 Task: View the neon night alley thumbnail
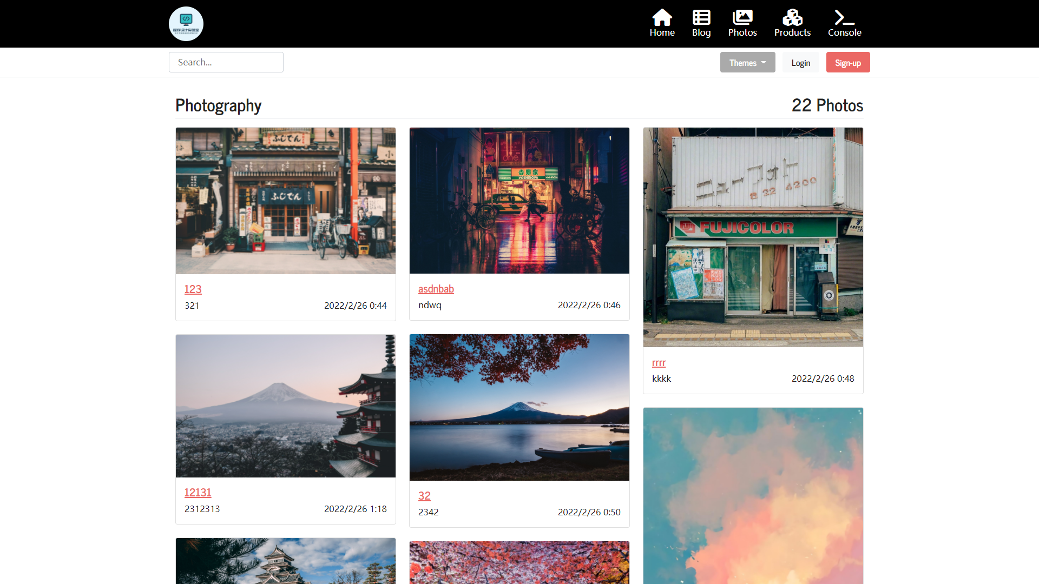[x=519, y=201]
